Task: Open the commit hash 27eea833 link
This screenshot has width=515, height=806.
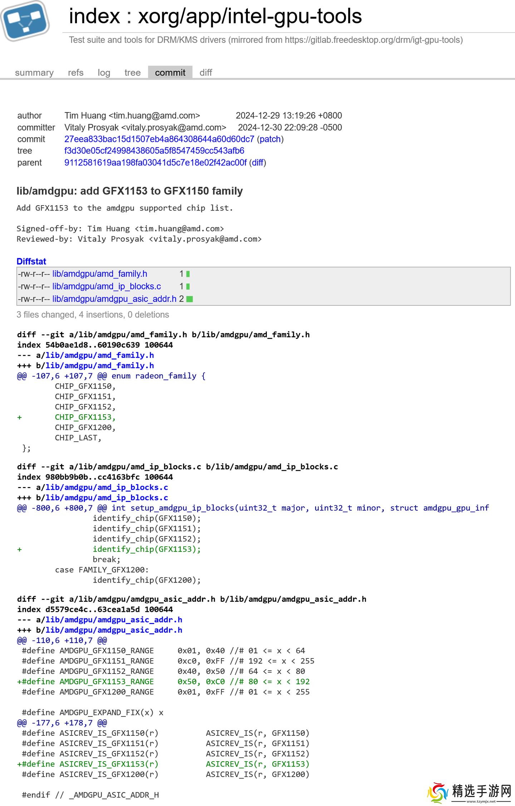Action: (x=159, y=139)
